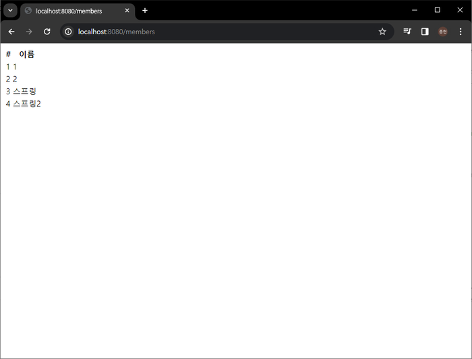
Task: Open the Chrome three-dot menu
Action: [x=461, y=32]
